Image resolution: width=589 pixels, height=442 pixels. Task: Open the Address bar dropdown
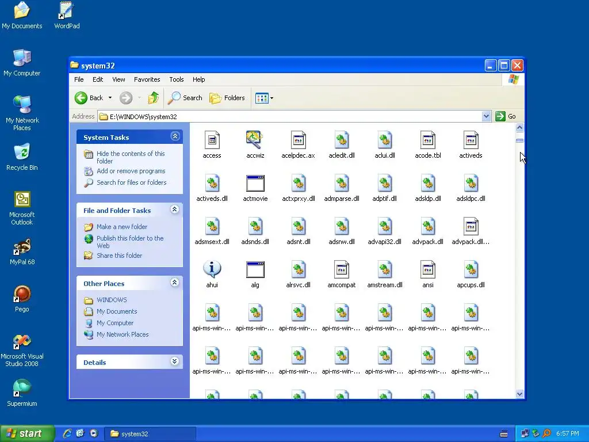pyautogui.click(x=486, y=116)
